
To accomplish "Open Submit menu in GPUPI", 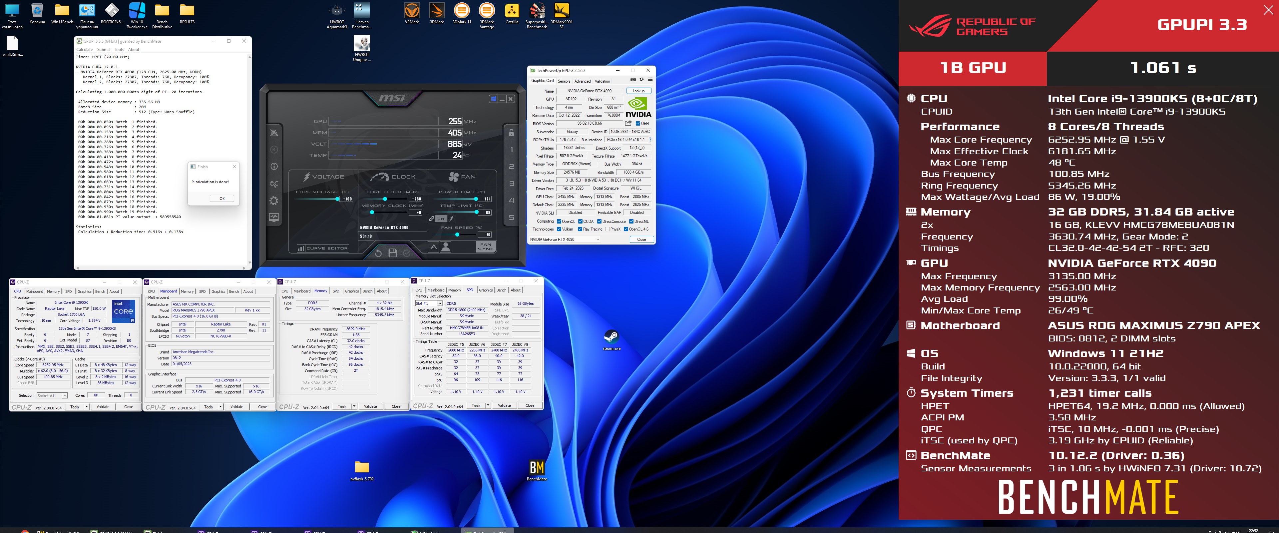I will tap(103, 50).
